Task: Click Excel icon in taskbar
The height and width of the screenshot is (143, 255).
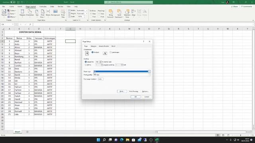Action: click(157, 140)
